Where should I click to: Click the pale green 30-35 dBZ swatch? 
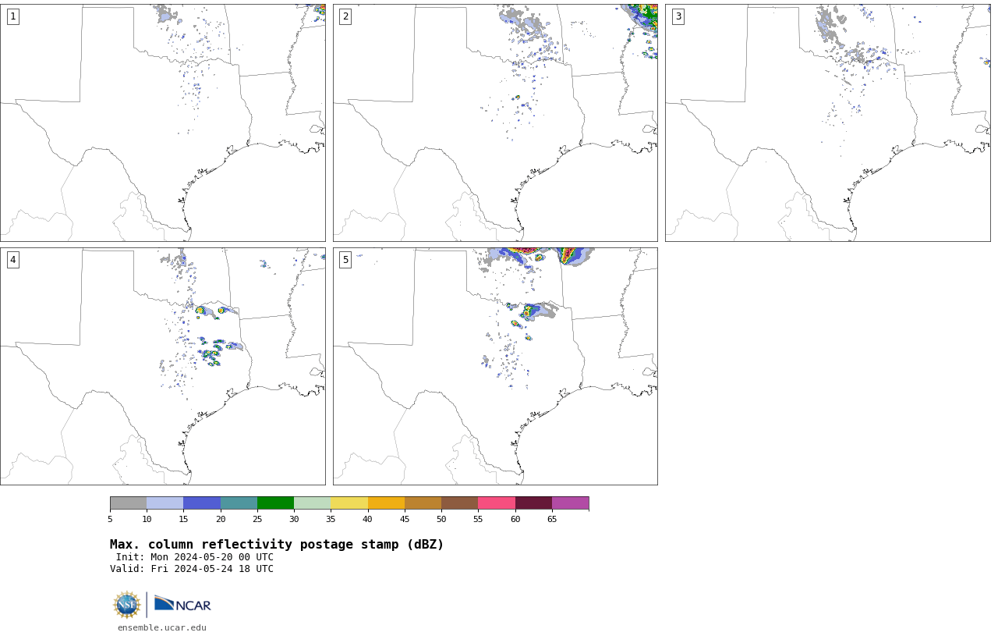(312, 503)
